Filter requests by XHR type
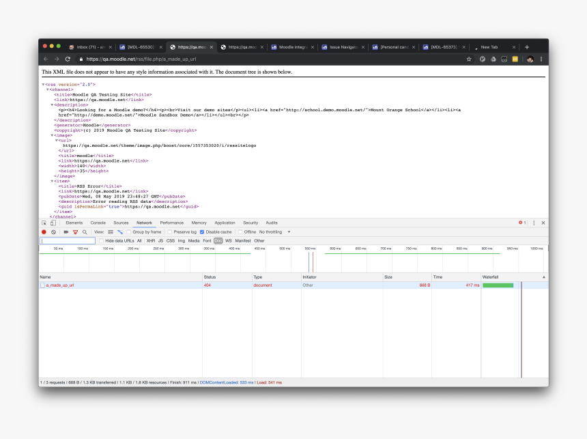587x439 pixels. [151, 241]
